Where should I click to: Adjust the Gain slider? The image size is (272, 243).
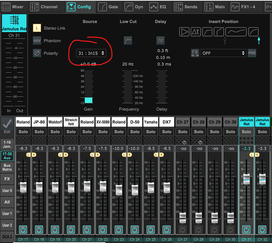click(89, 87)
